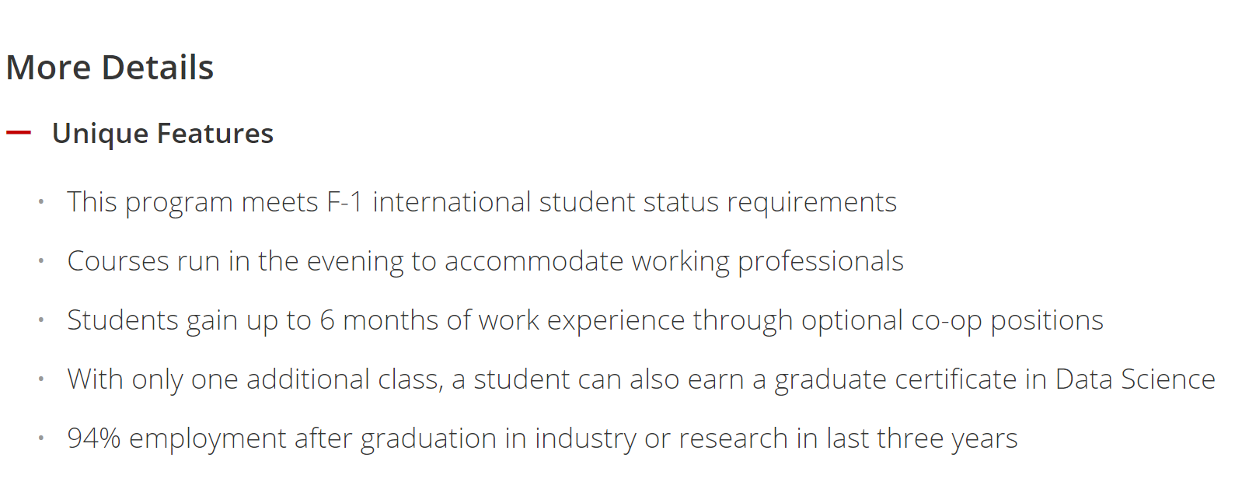Click the words "co-op positions"
The image size is (1242, 489).
[1007, 320]
